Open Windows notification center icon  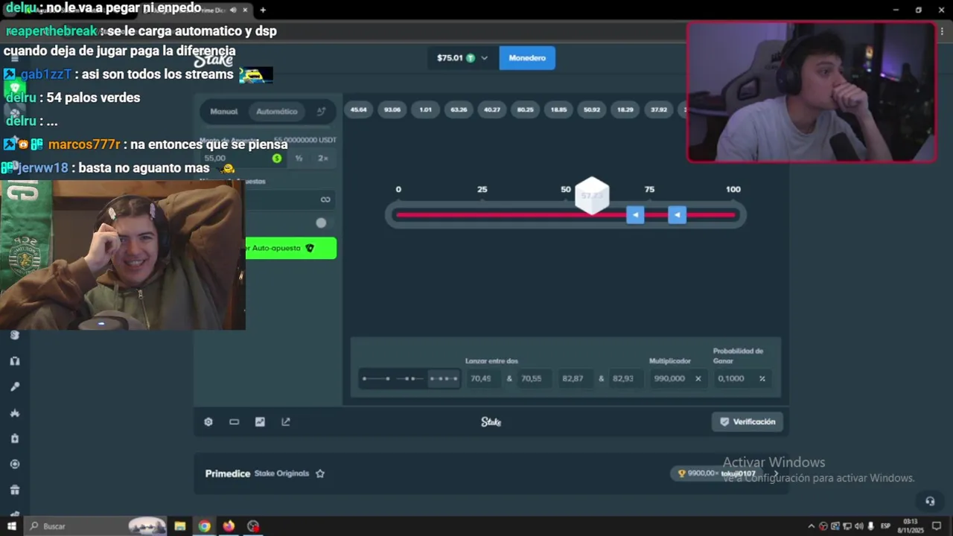(937, 526)
